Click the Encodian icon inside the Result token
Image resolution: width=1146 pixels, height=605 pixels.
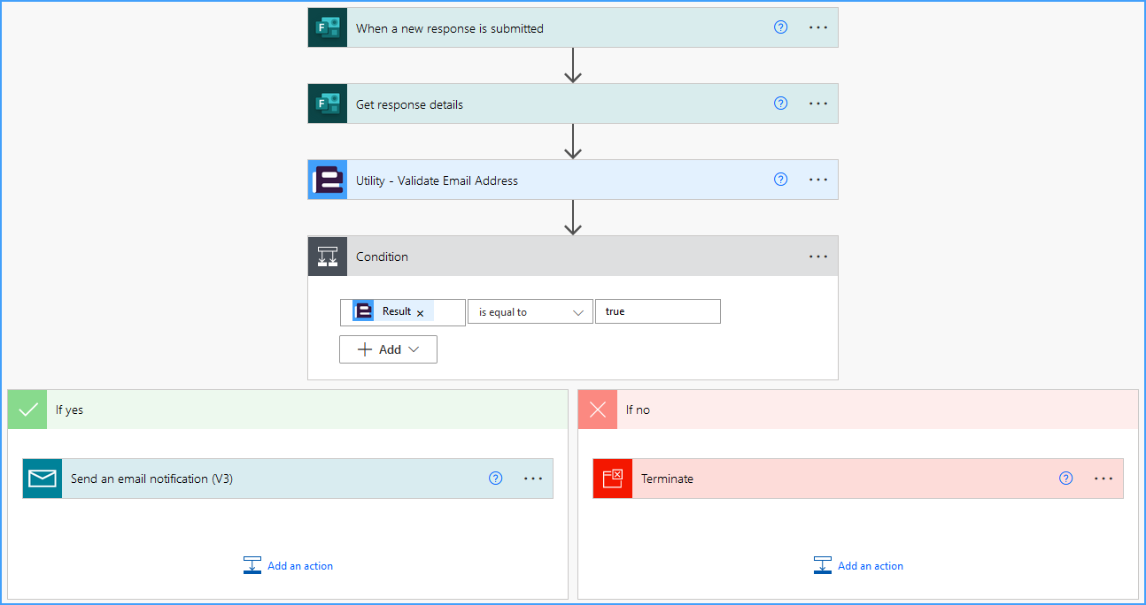[363, 311]
